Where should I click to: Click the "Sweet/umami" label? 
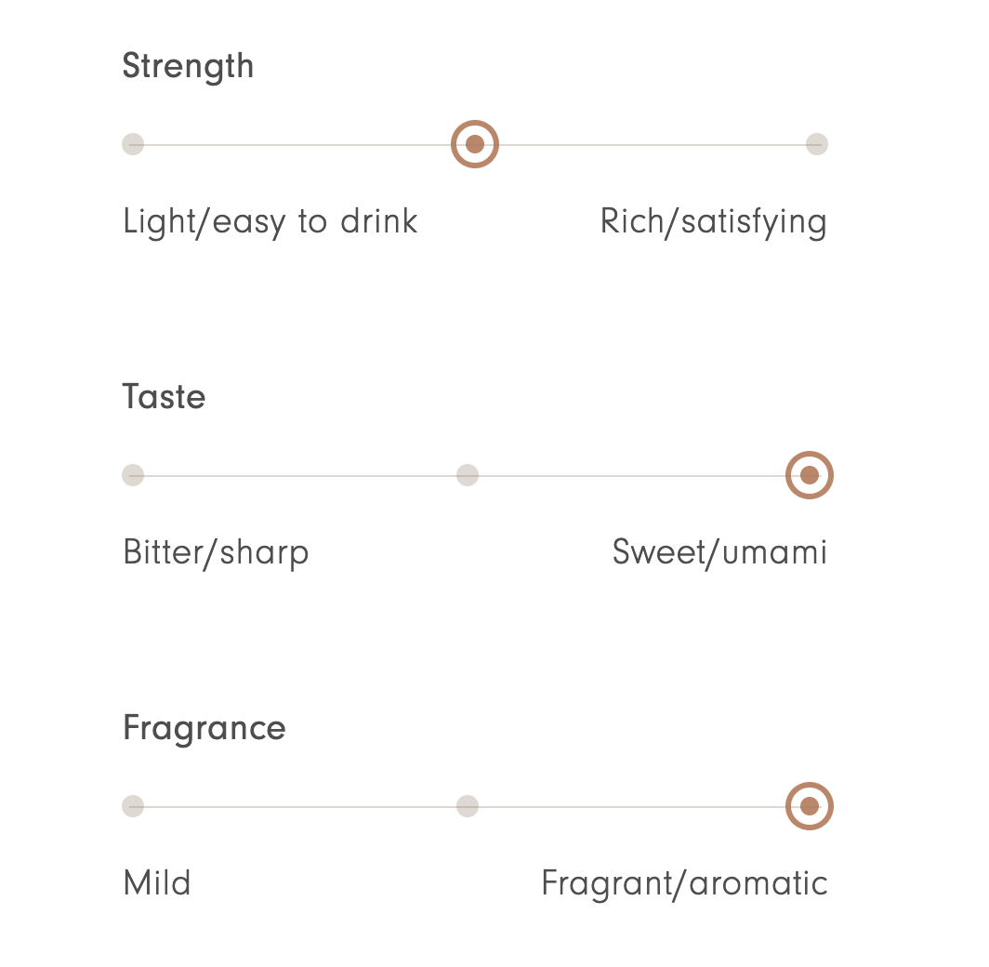coord(719,552)
